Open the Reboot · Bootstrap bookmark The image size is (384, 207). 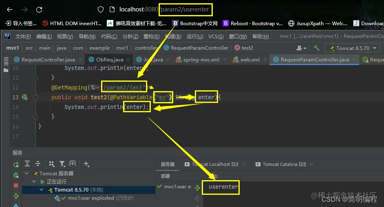click(253, 23)
